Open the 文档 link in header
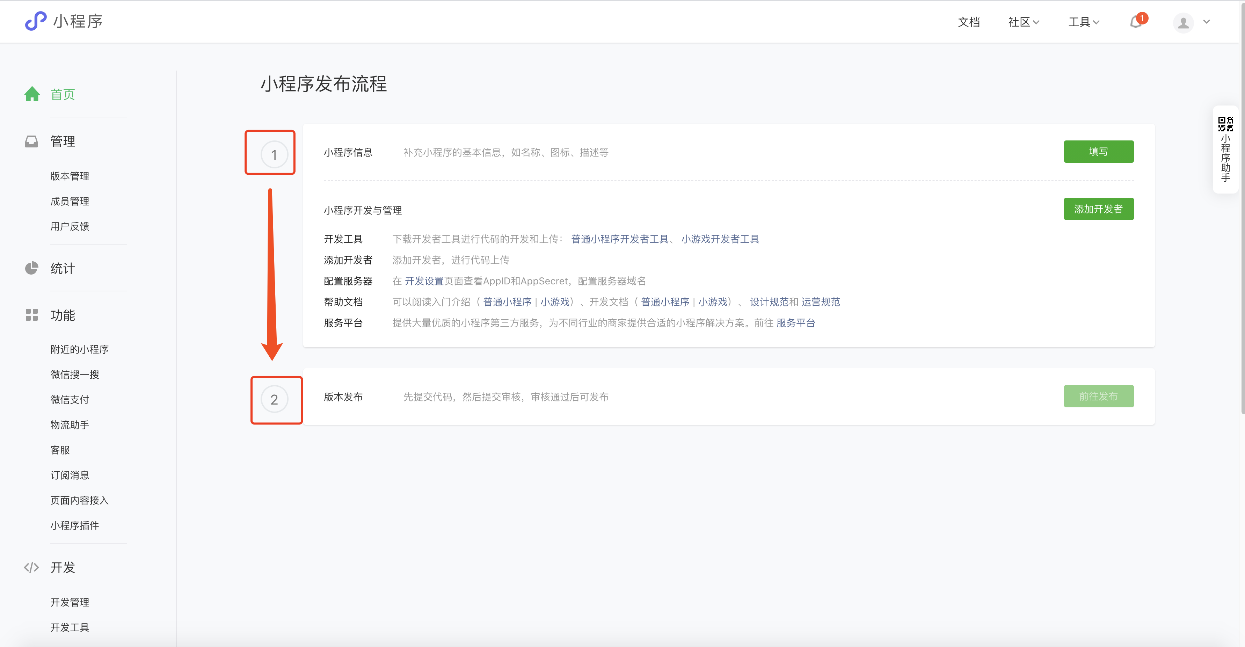Image resolution: width=1245 pixels, height=647 pixels. click(969, 22)
